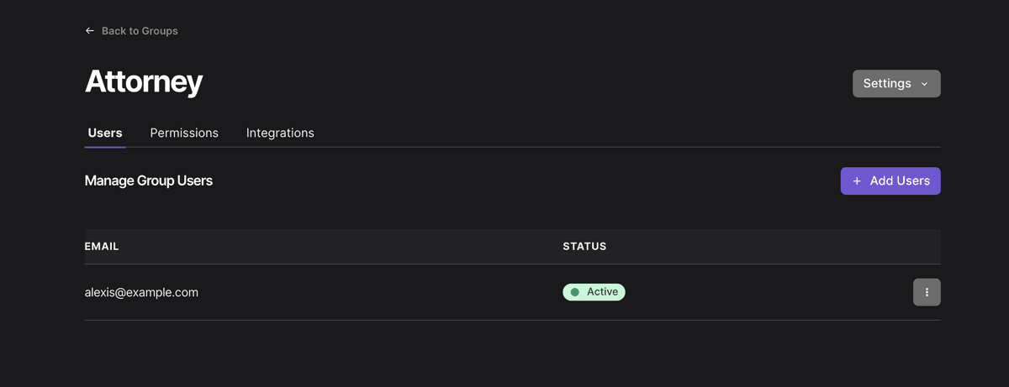
Task: Click the Add Users button label
Action: [x=900, y=181]
